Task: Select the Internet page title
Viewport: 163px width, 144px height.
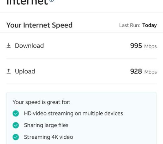Action: [x=27, y=2]
